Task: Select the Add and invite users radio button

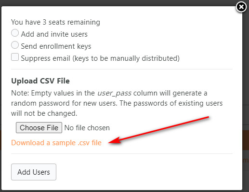Action: point(15,33)
